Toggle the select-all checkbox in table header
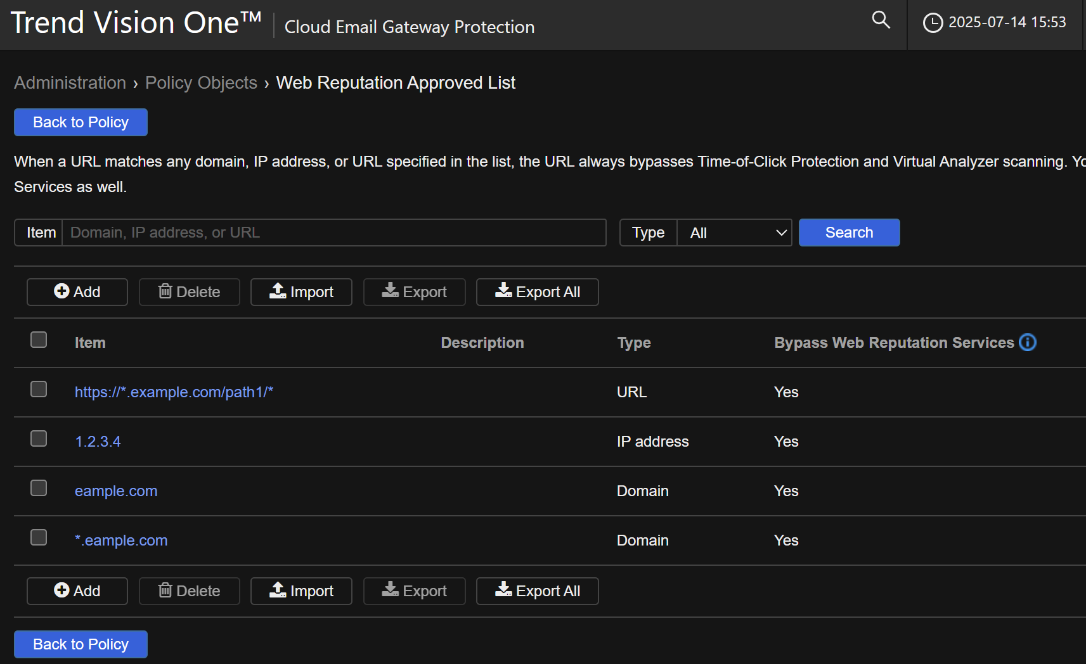The height and width of the screenshot is (664, 1086). tap(39, 340)
